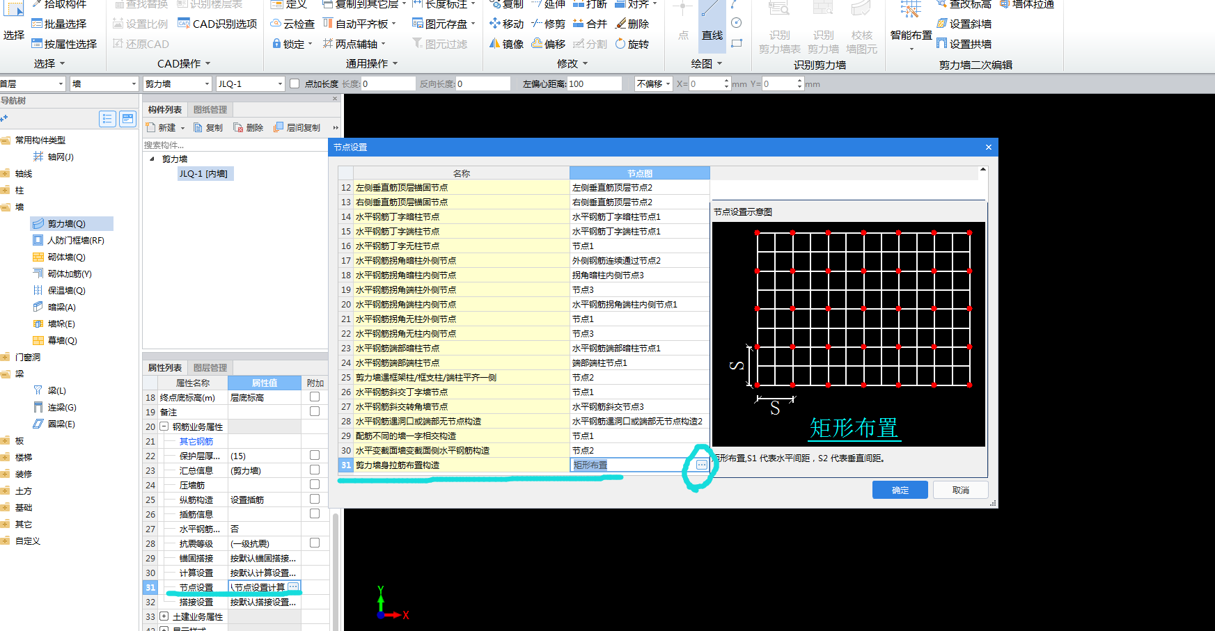Check the 汇总信息 row attach checkbox

tap(315, 470)
